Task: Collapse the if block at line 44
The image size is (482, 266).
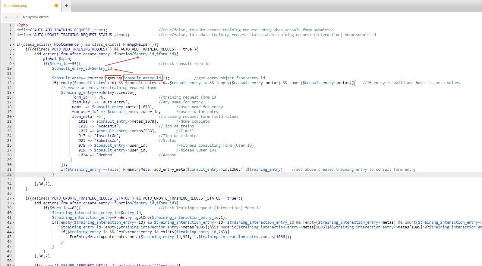Action: 14,232
